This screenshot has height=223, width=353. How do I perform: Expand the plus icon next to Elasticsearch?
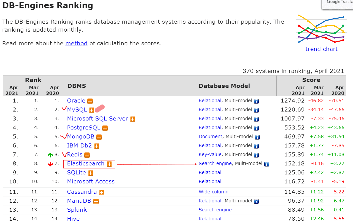pos(109,164)
